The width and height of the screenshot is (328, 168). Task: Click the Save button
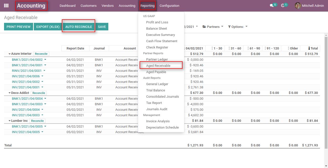click(102, 27)
